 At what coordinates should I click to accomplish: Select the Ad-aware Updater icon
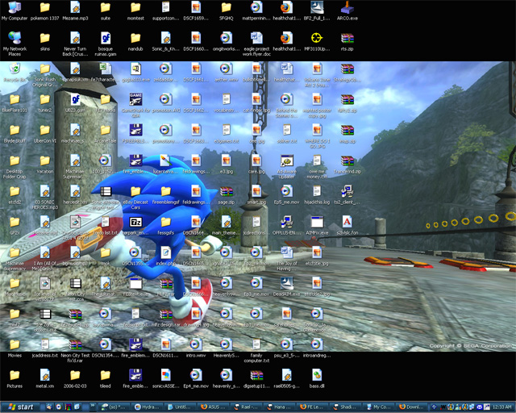click(287, 166)
